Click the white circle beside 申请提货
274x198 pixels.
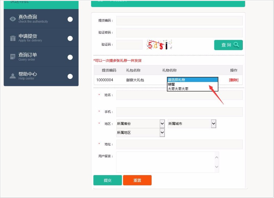tap(70, 38)
